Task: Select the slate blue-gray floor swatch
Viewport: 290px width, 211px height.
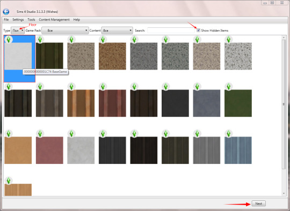Action: (x=207, y=103)
